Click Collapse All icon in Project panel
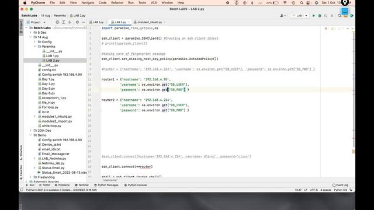374x210 pixels. point(70,22)
